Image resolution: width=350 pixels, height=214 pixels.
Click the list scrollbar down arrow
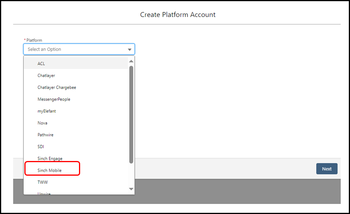pos(131,189)
